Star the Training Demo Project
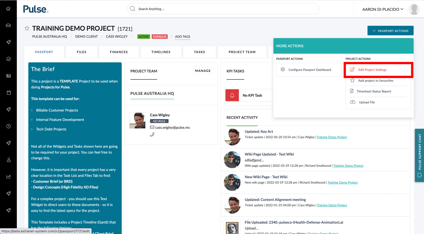Image resolution: width=424 pixels, height=234 pixels. pos(26,28)
